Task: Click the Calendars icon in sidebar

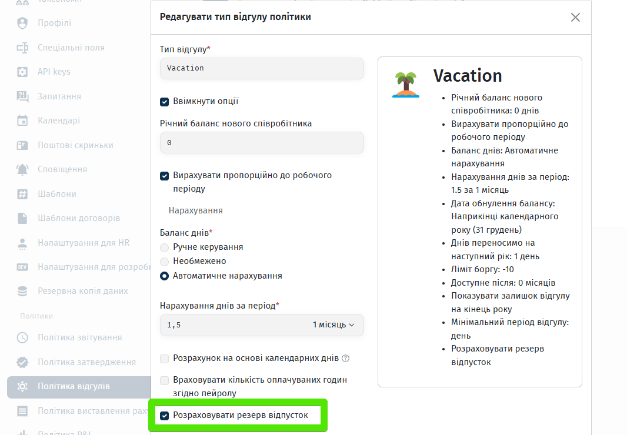Action: [x=22, y=121]
